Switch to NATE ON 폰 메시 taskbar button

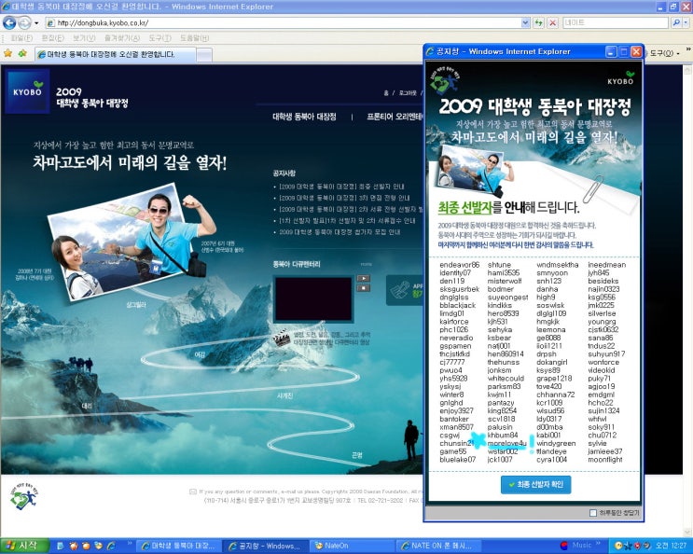tap(439, 546)
